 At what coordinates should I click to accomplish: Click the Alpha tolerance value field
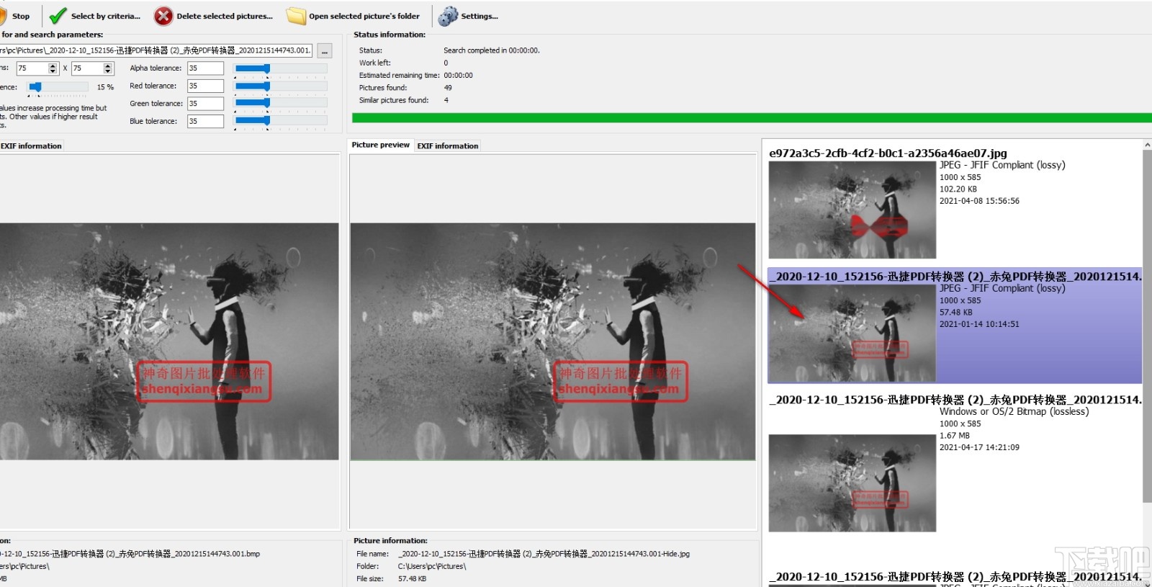coord(206,68)
